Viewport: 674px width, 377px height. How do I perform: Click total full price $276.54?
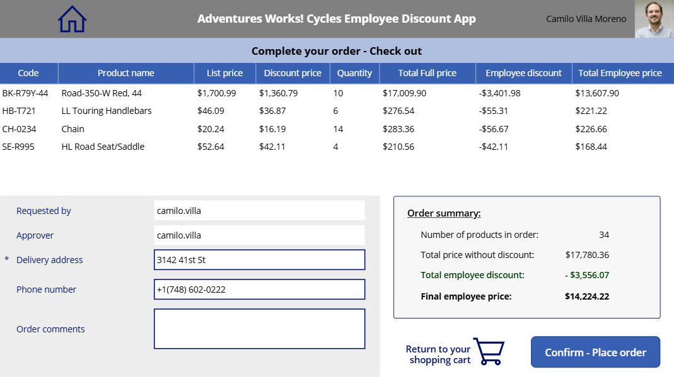coord(398,111)
